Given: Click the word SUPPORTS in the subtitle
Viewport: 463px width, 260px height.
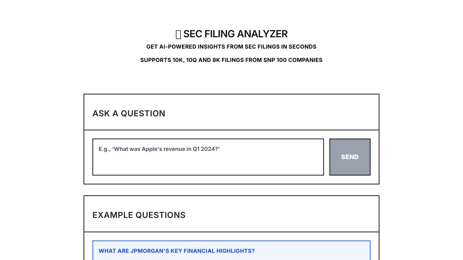Looking at the screenshot, I should pos(155,60).
